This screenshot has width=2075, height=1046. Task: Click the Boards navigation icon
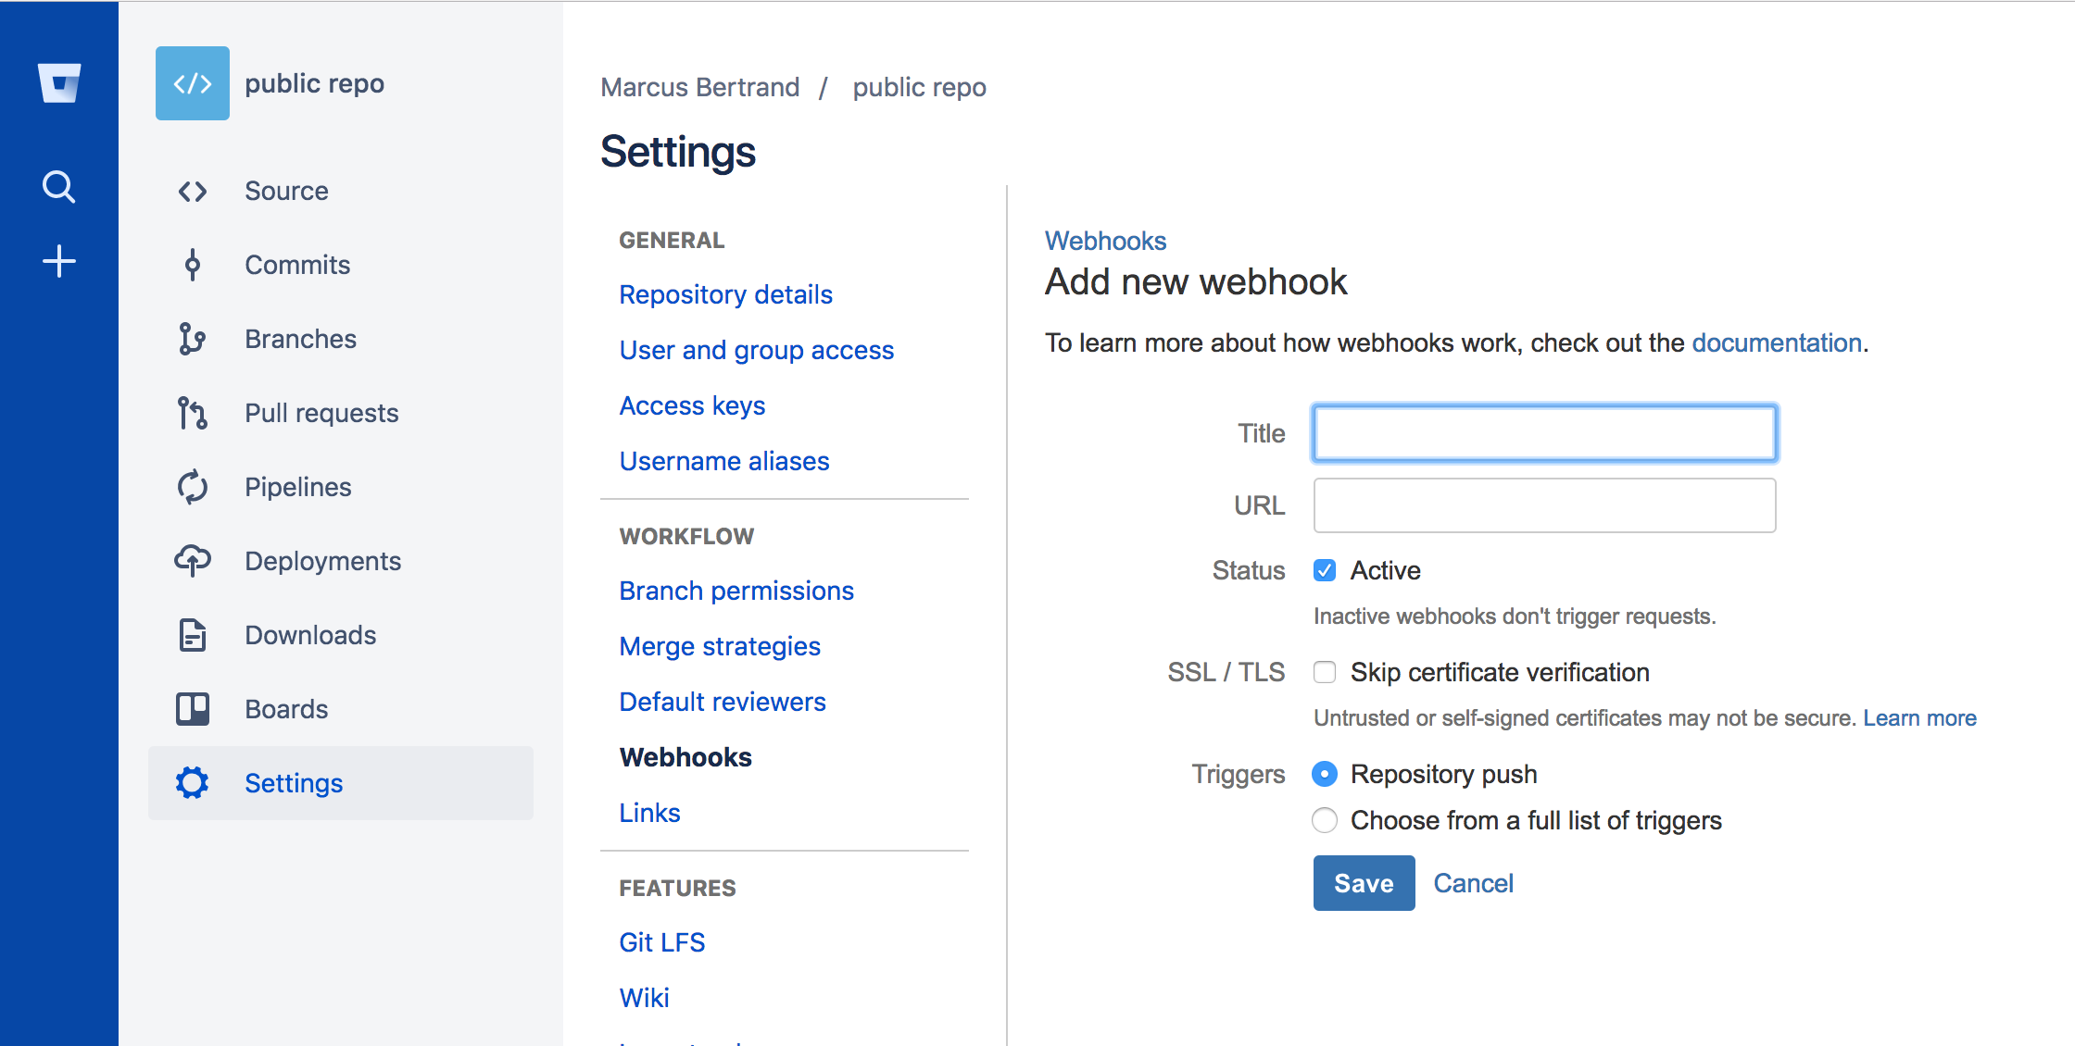point(194,708)
